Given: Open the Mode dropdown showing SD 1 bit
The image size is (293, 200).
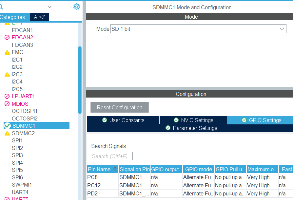Looking at the screenshot, I should (x=282, y=28).
